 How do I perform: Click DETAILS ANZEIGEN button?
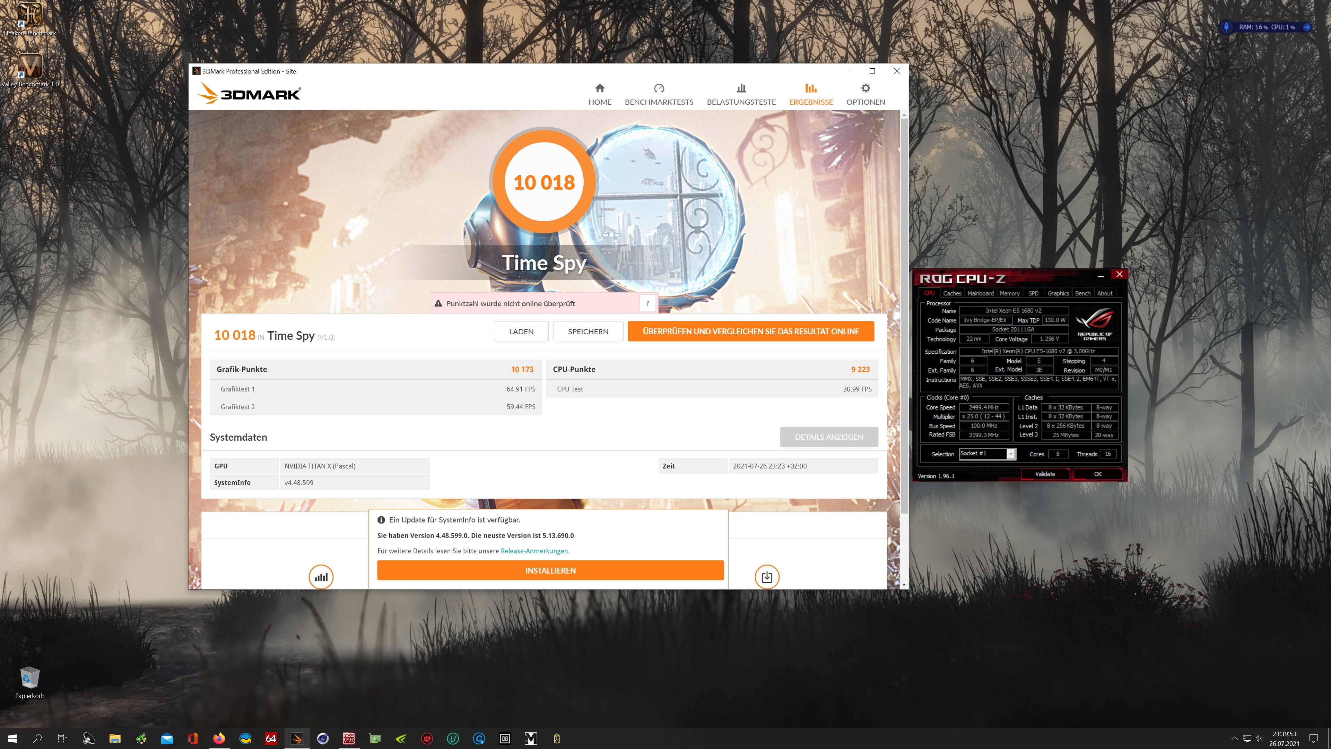829,437
